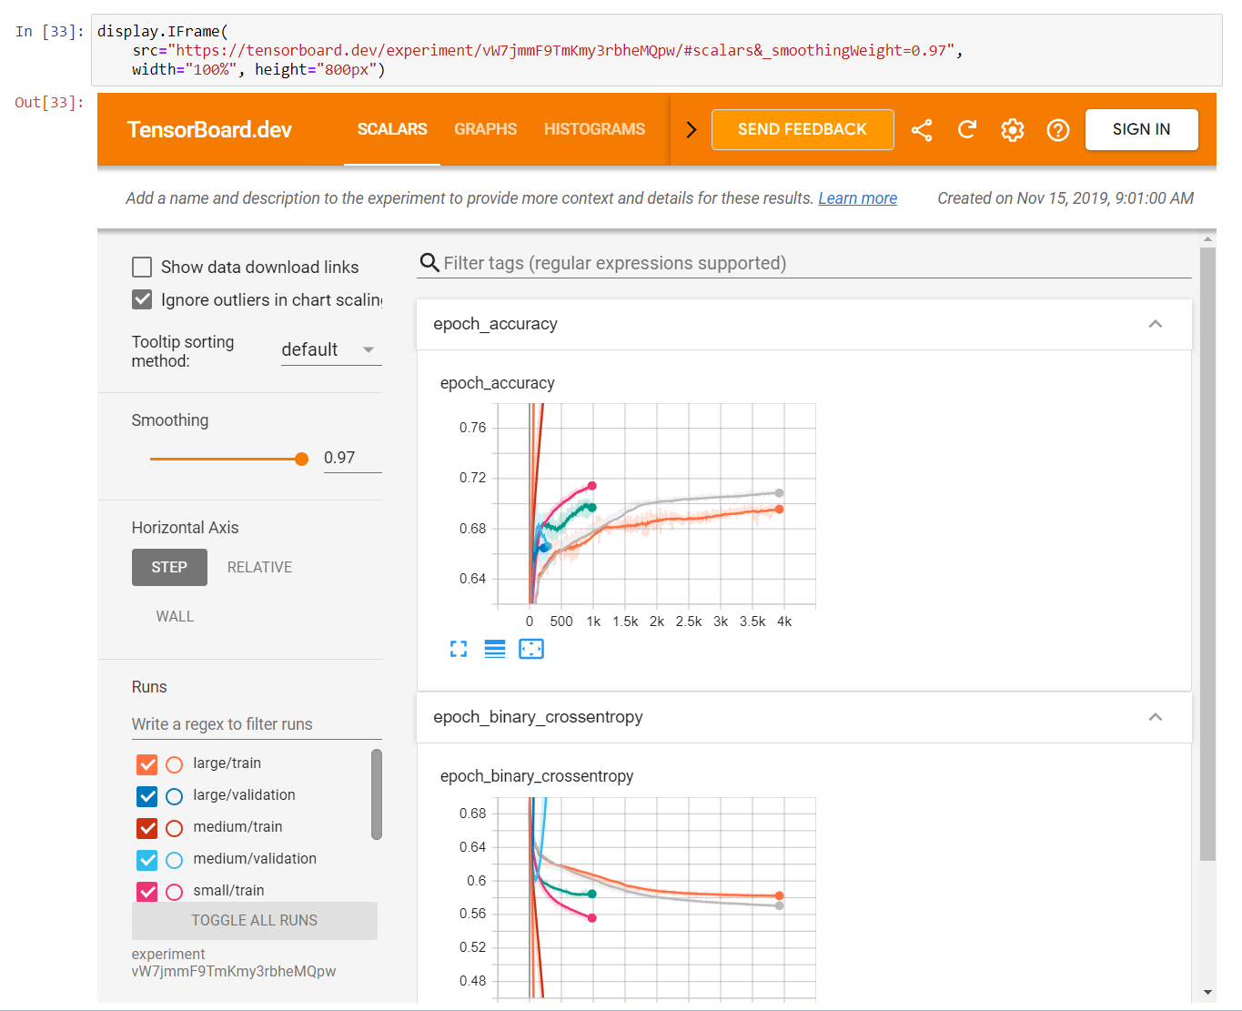This screenshot has width=1242, height=1011.
Task: Uncheck the large/validation run
Action: point(146,796)
